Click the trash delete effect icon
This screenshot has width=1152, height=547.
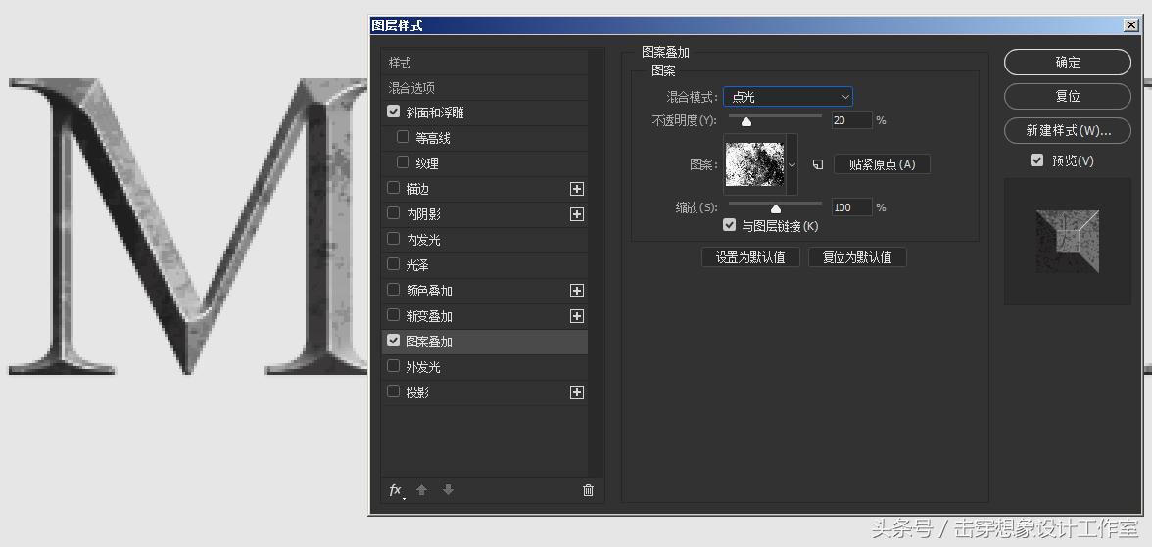tap(588, 490)
